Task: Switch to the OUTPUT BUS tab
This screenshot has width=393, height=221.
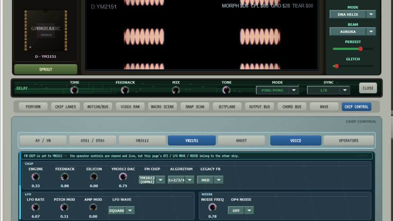Action: click(259, 107)
